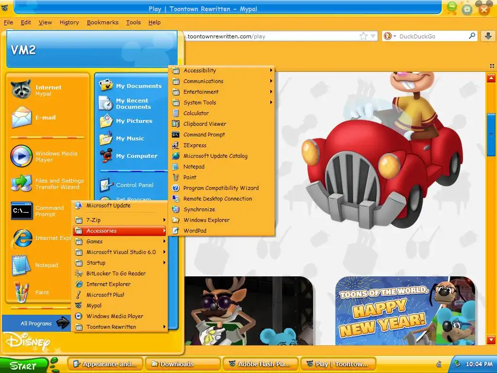This screenshot has width=497, height=373.
Task: Open Files and Settings Transfer Wizard
Action: pos(21,183)
